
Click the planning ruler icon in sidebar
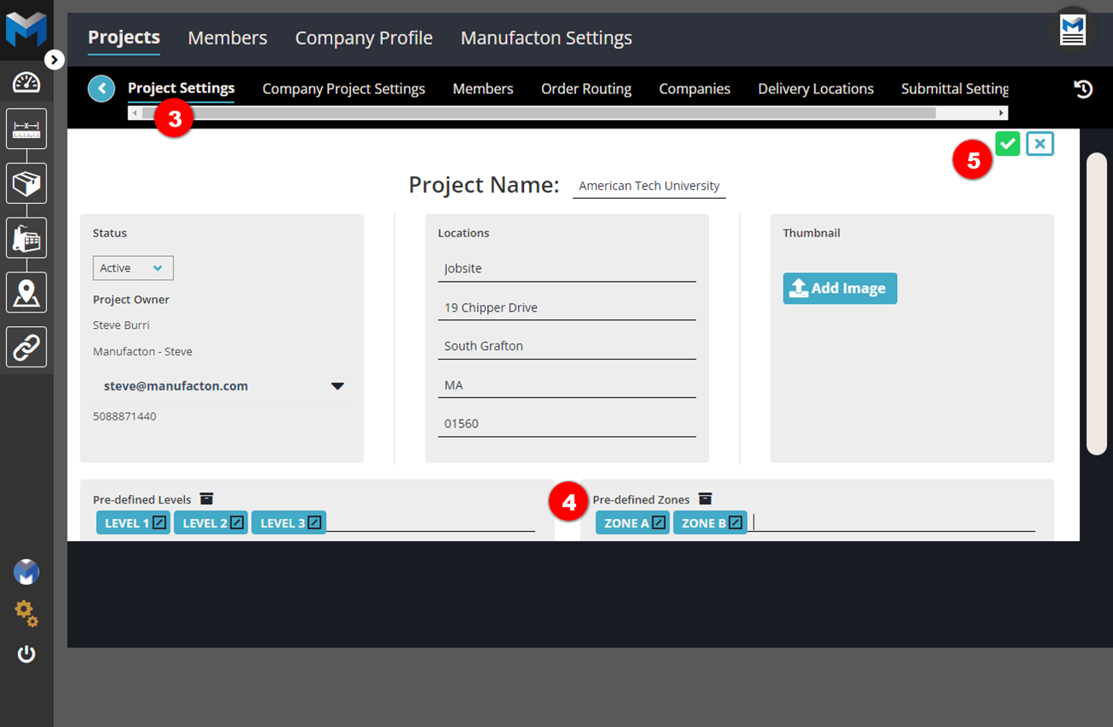pyautogui.click(x=27, y=129)
